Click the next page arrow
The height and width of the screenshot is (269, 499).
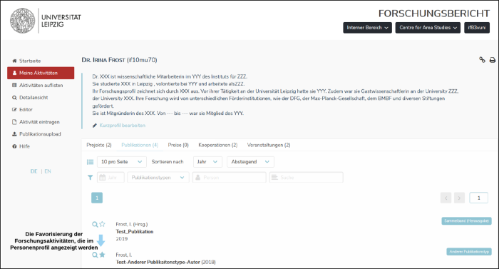[459, 198]
